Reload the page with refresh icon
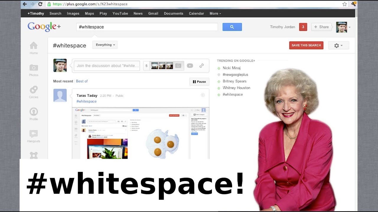The image size is (378, 212). click(40, 4)
